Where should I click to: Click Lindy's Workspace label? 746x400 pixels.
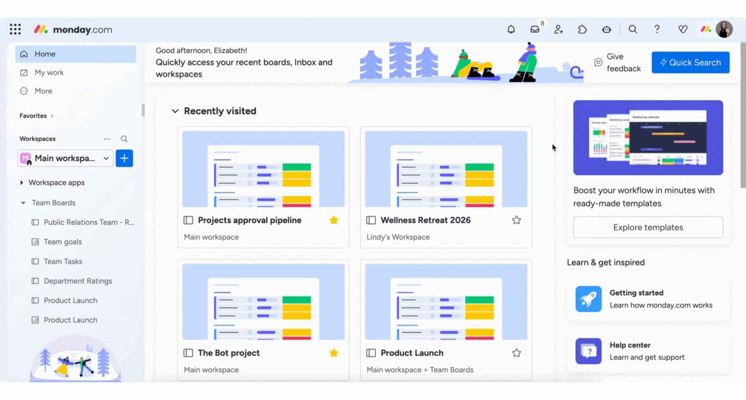[x=398, y=237]
